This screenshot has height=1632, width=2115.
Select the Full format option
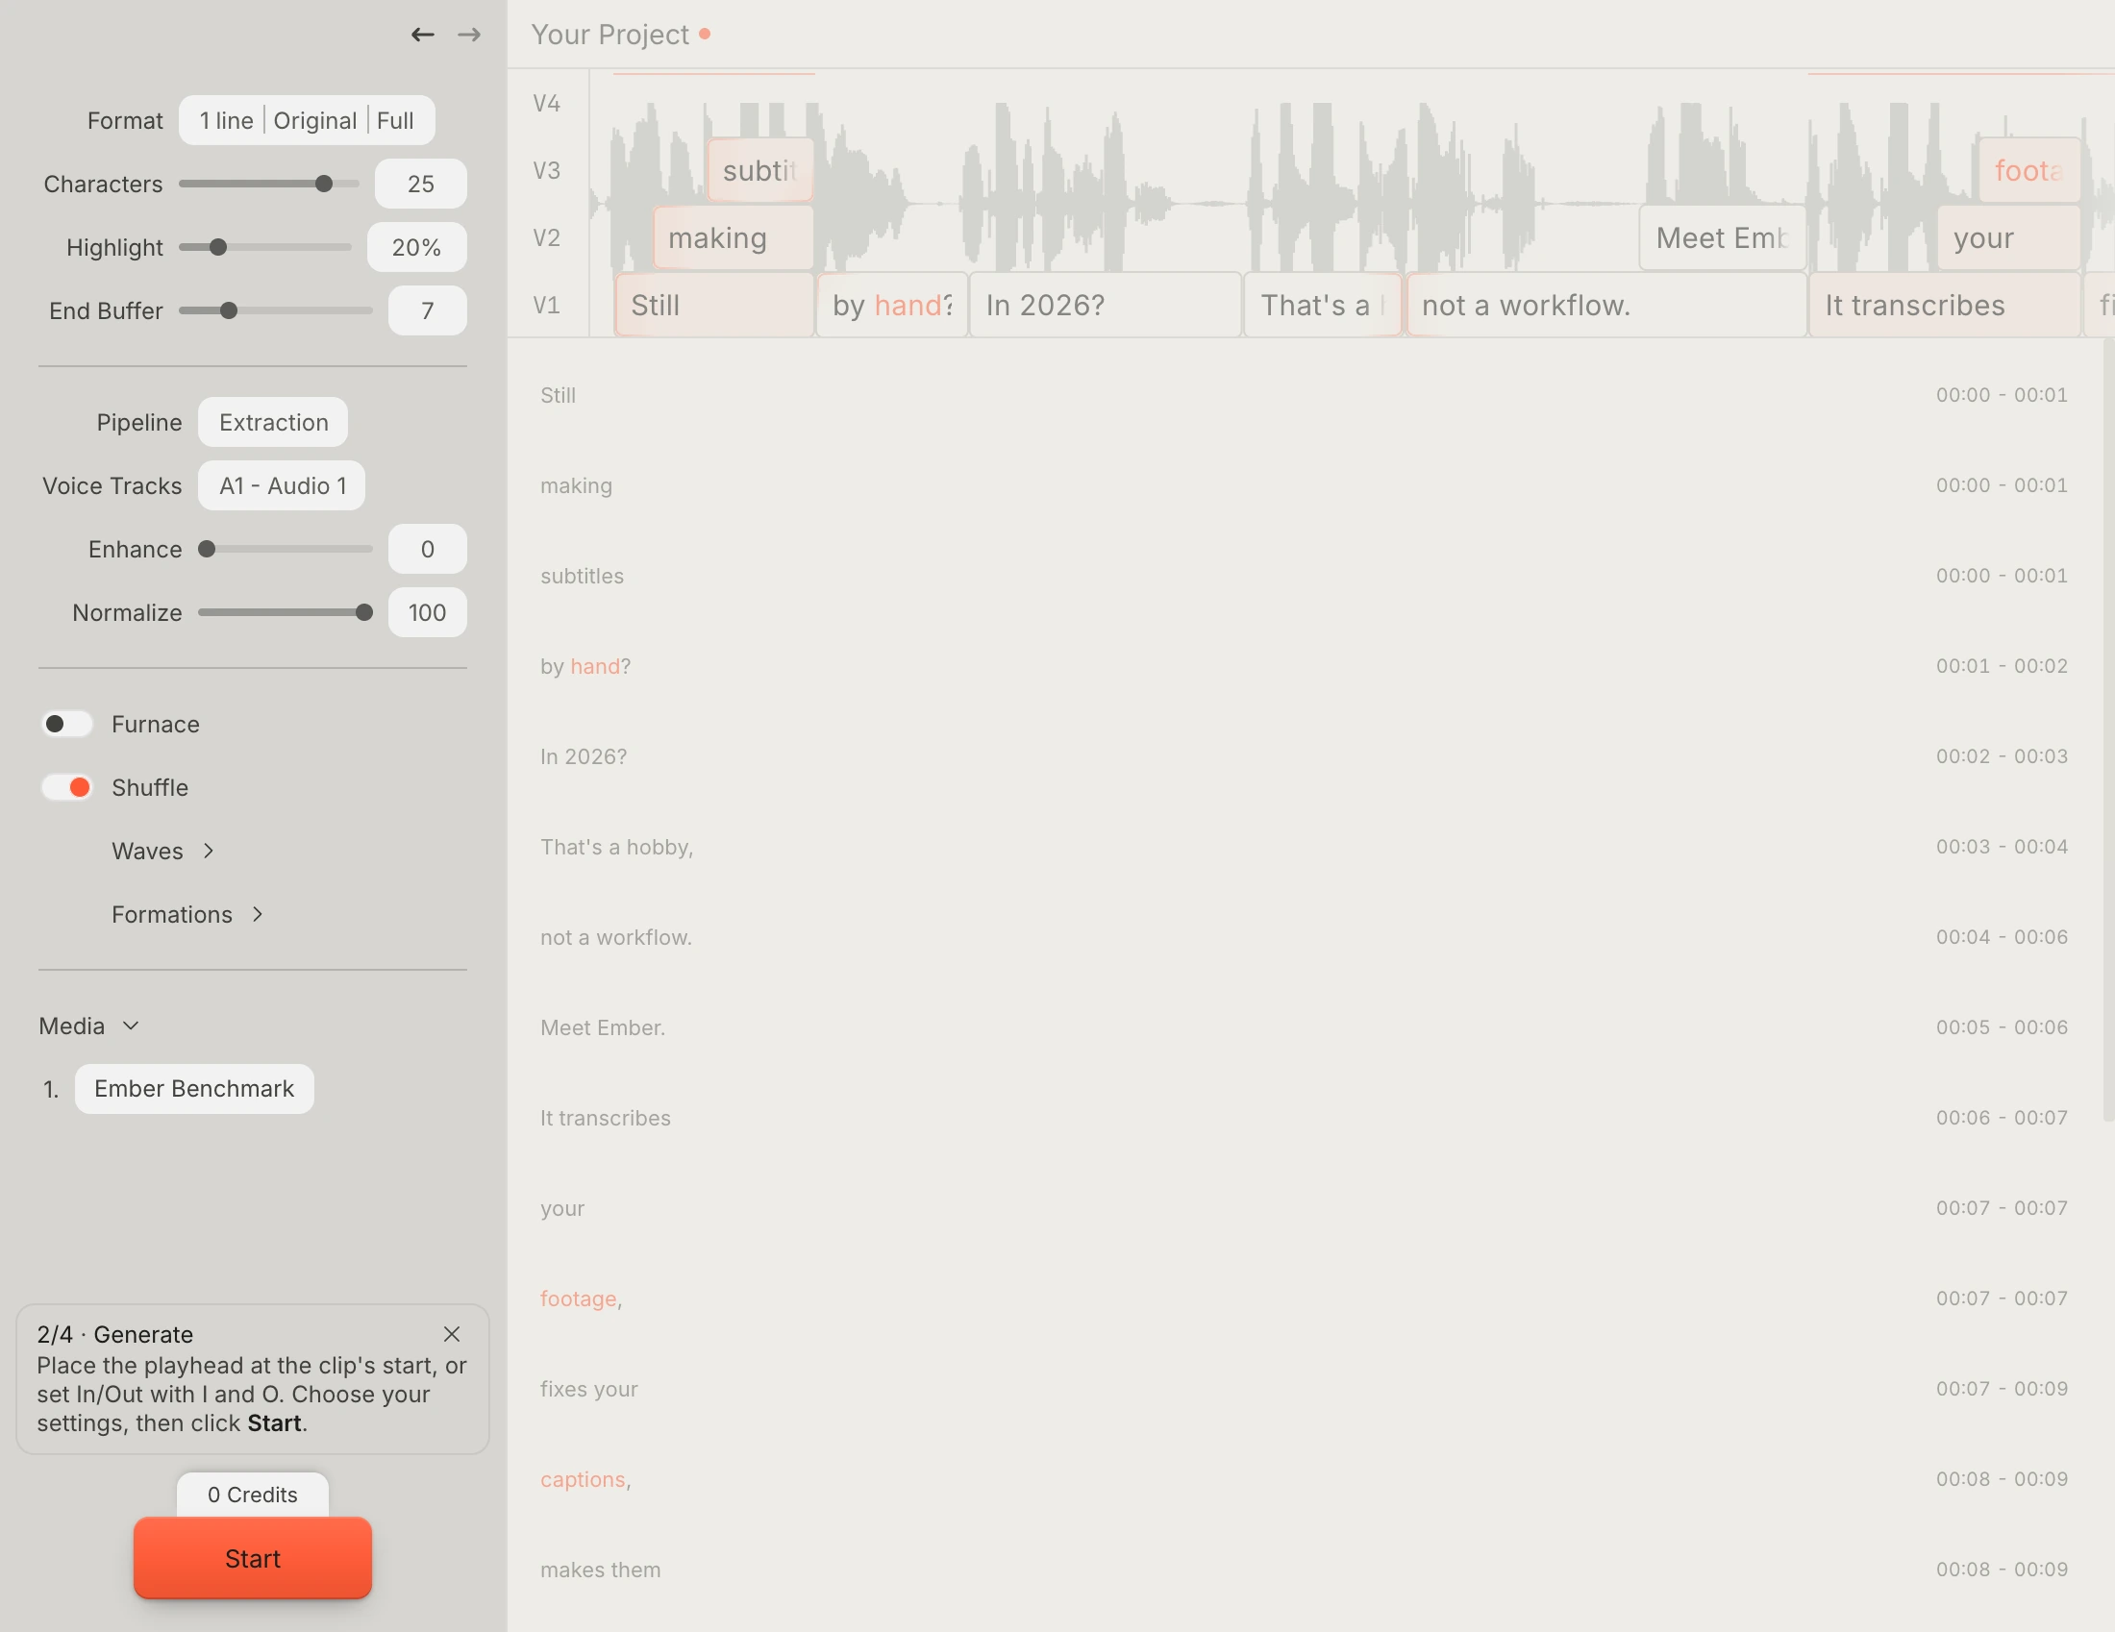(395, 120)
